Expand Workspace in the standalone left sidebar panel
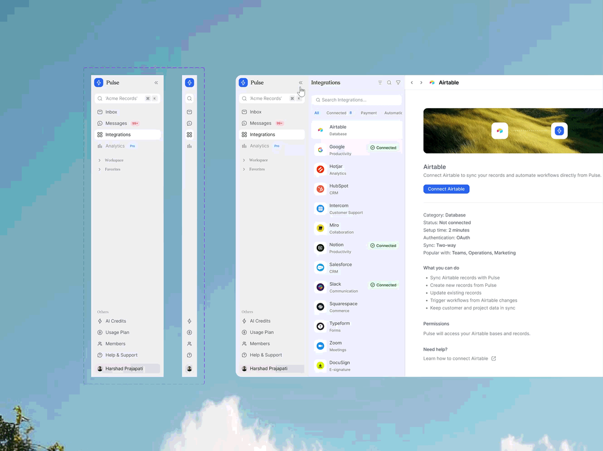603x451 pixels. coord(111,160)
